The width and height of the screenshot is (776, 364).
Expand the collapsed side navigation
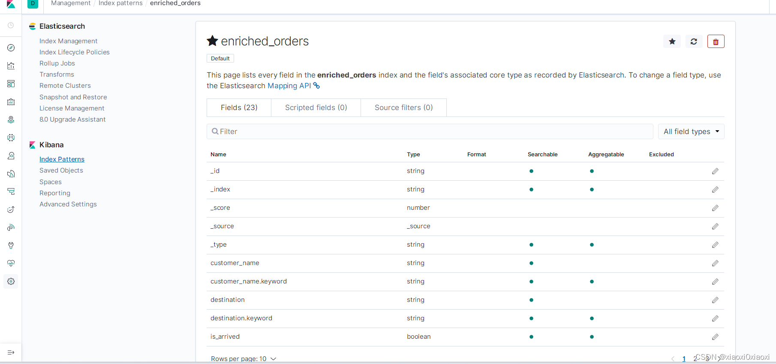tap(11, 352)
